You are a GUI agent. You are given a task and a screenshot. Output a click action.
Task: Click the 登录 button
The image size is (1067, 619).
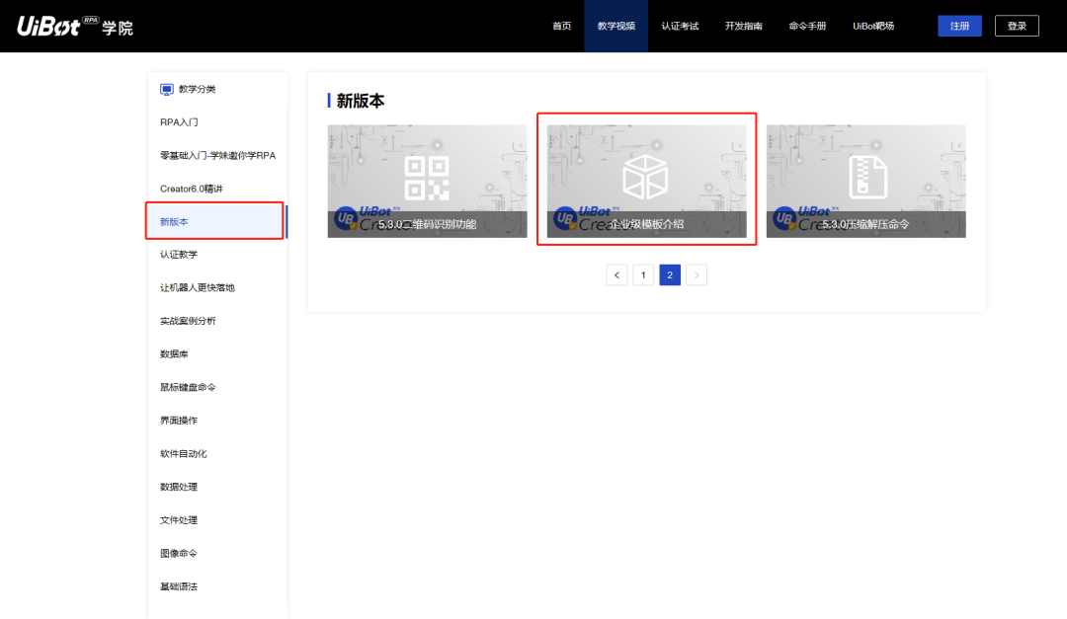(1017, 26)
